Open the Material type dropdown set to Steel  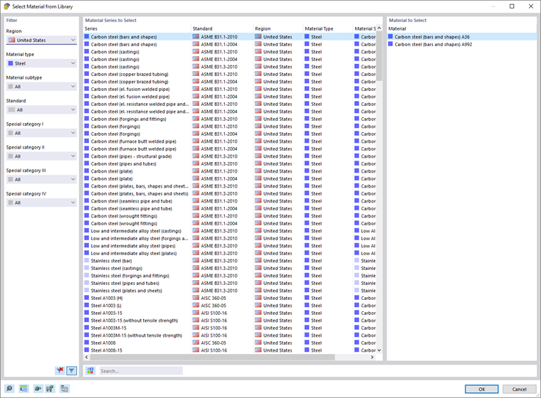41,63
